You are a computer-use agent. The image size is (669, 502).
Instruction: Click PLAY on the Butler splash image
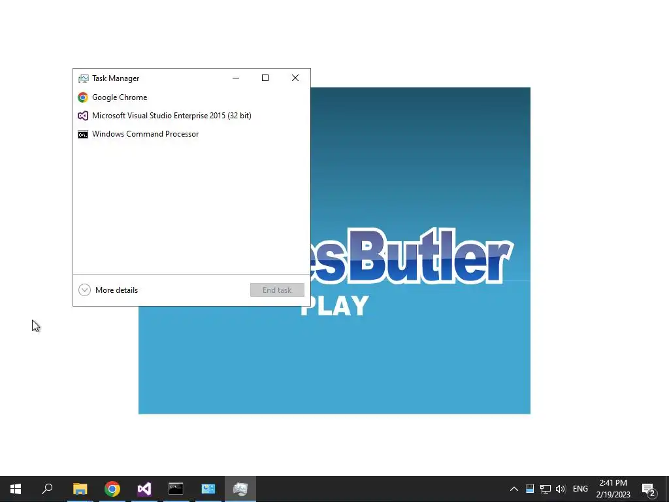[x=334, y=306]
